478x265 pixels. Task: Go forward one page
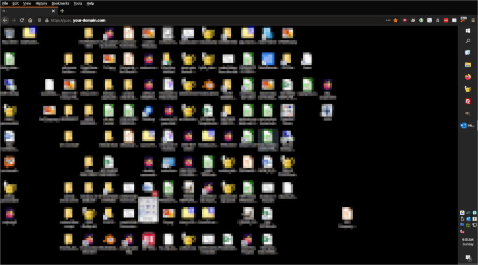14,21
